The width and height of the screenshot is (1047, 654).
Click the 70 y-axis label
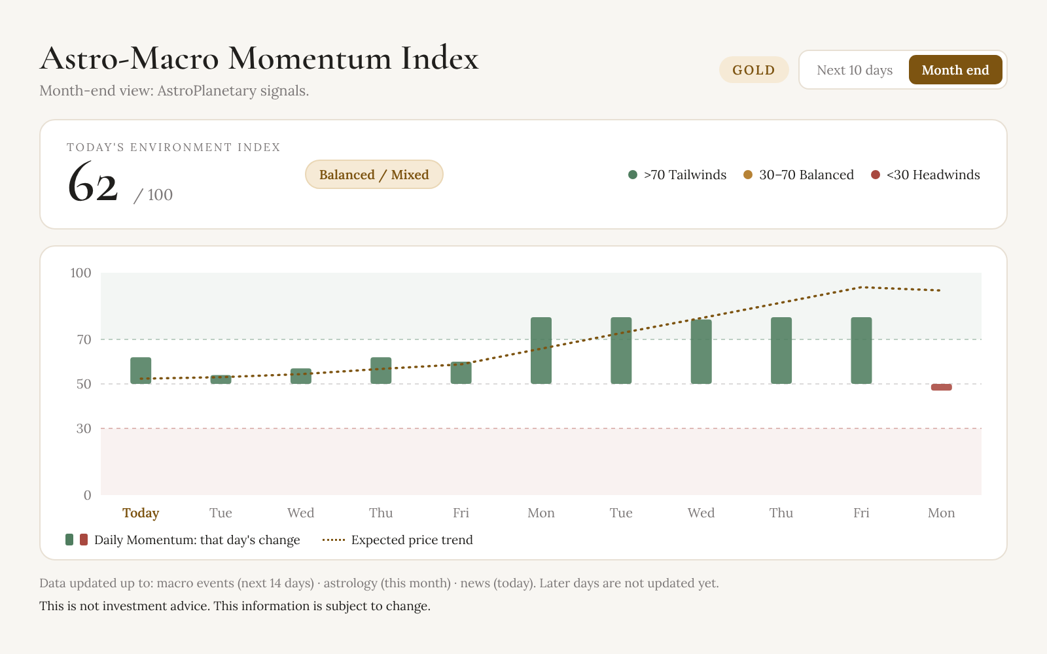pos(84,339)
